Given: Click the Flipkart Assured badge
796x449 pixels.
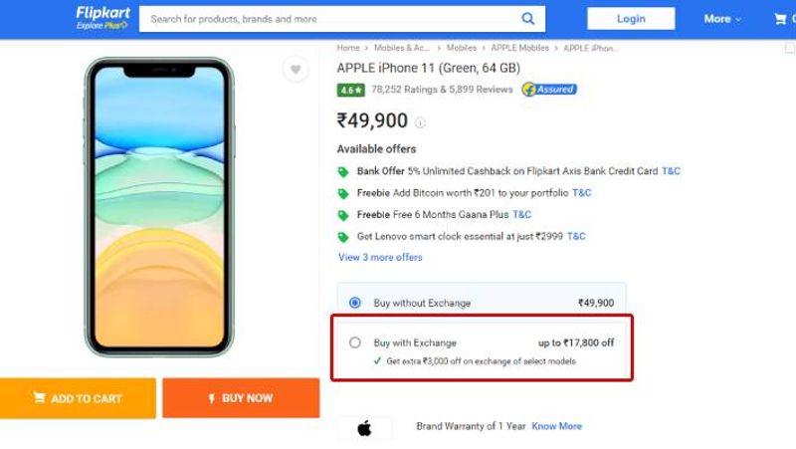Looking at the screenshot, I should pyautogui.click(x=549, y=90).
